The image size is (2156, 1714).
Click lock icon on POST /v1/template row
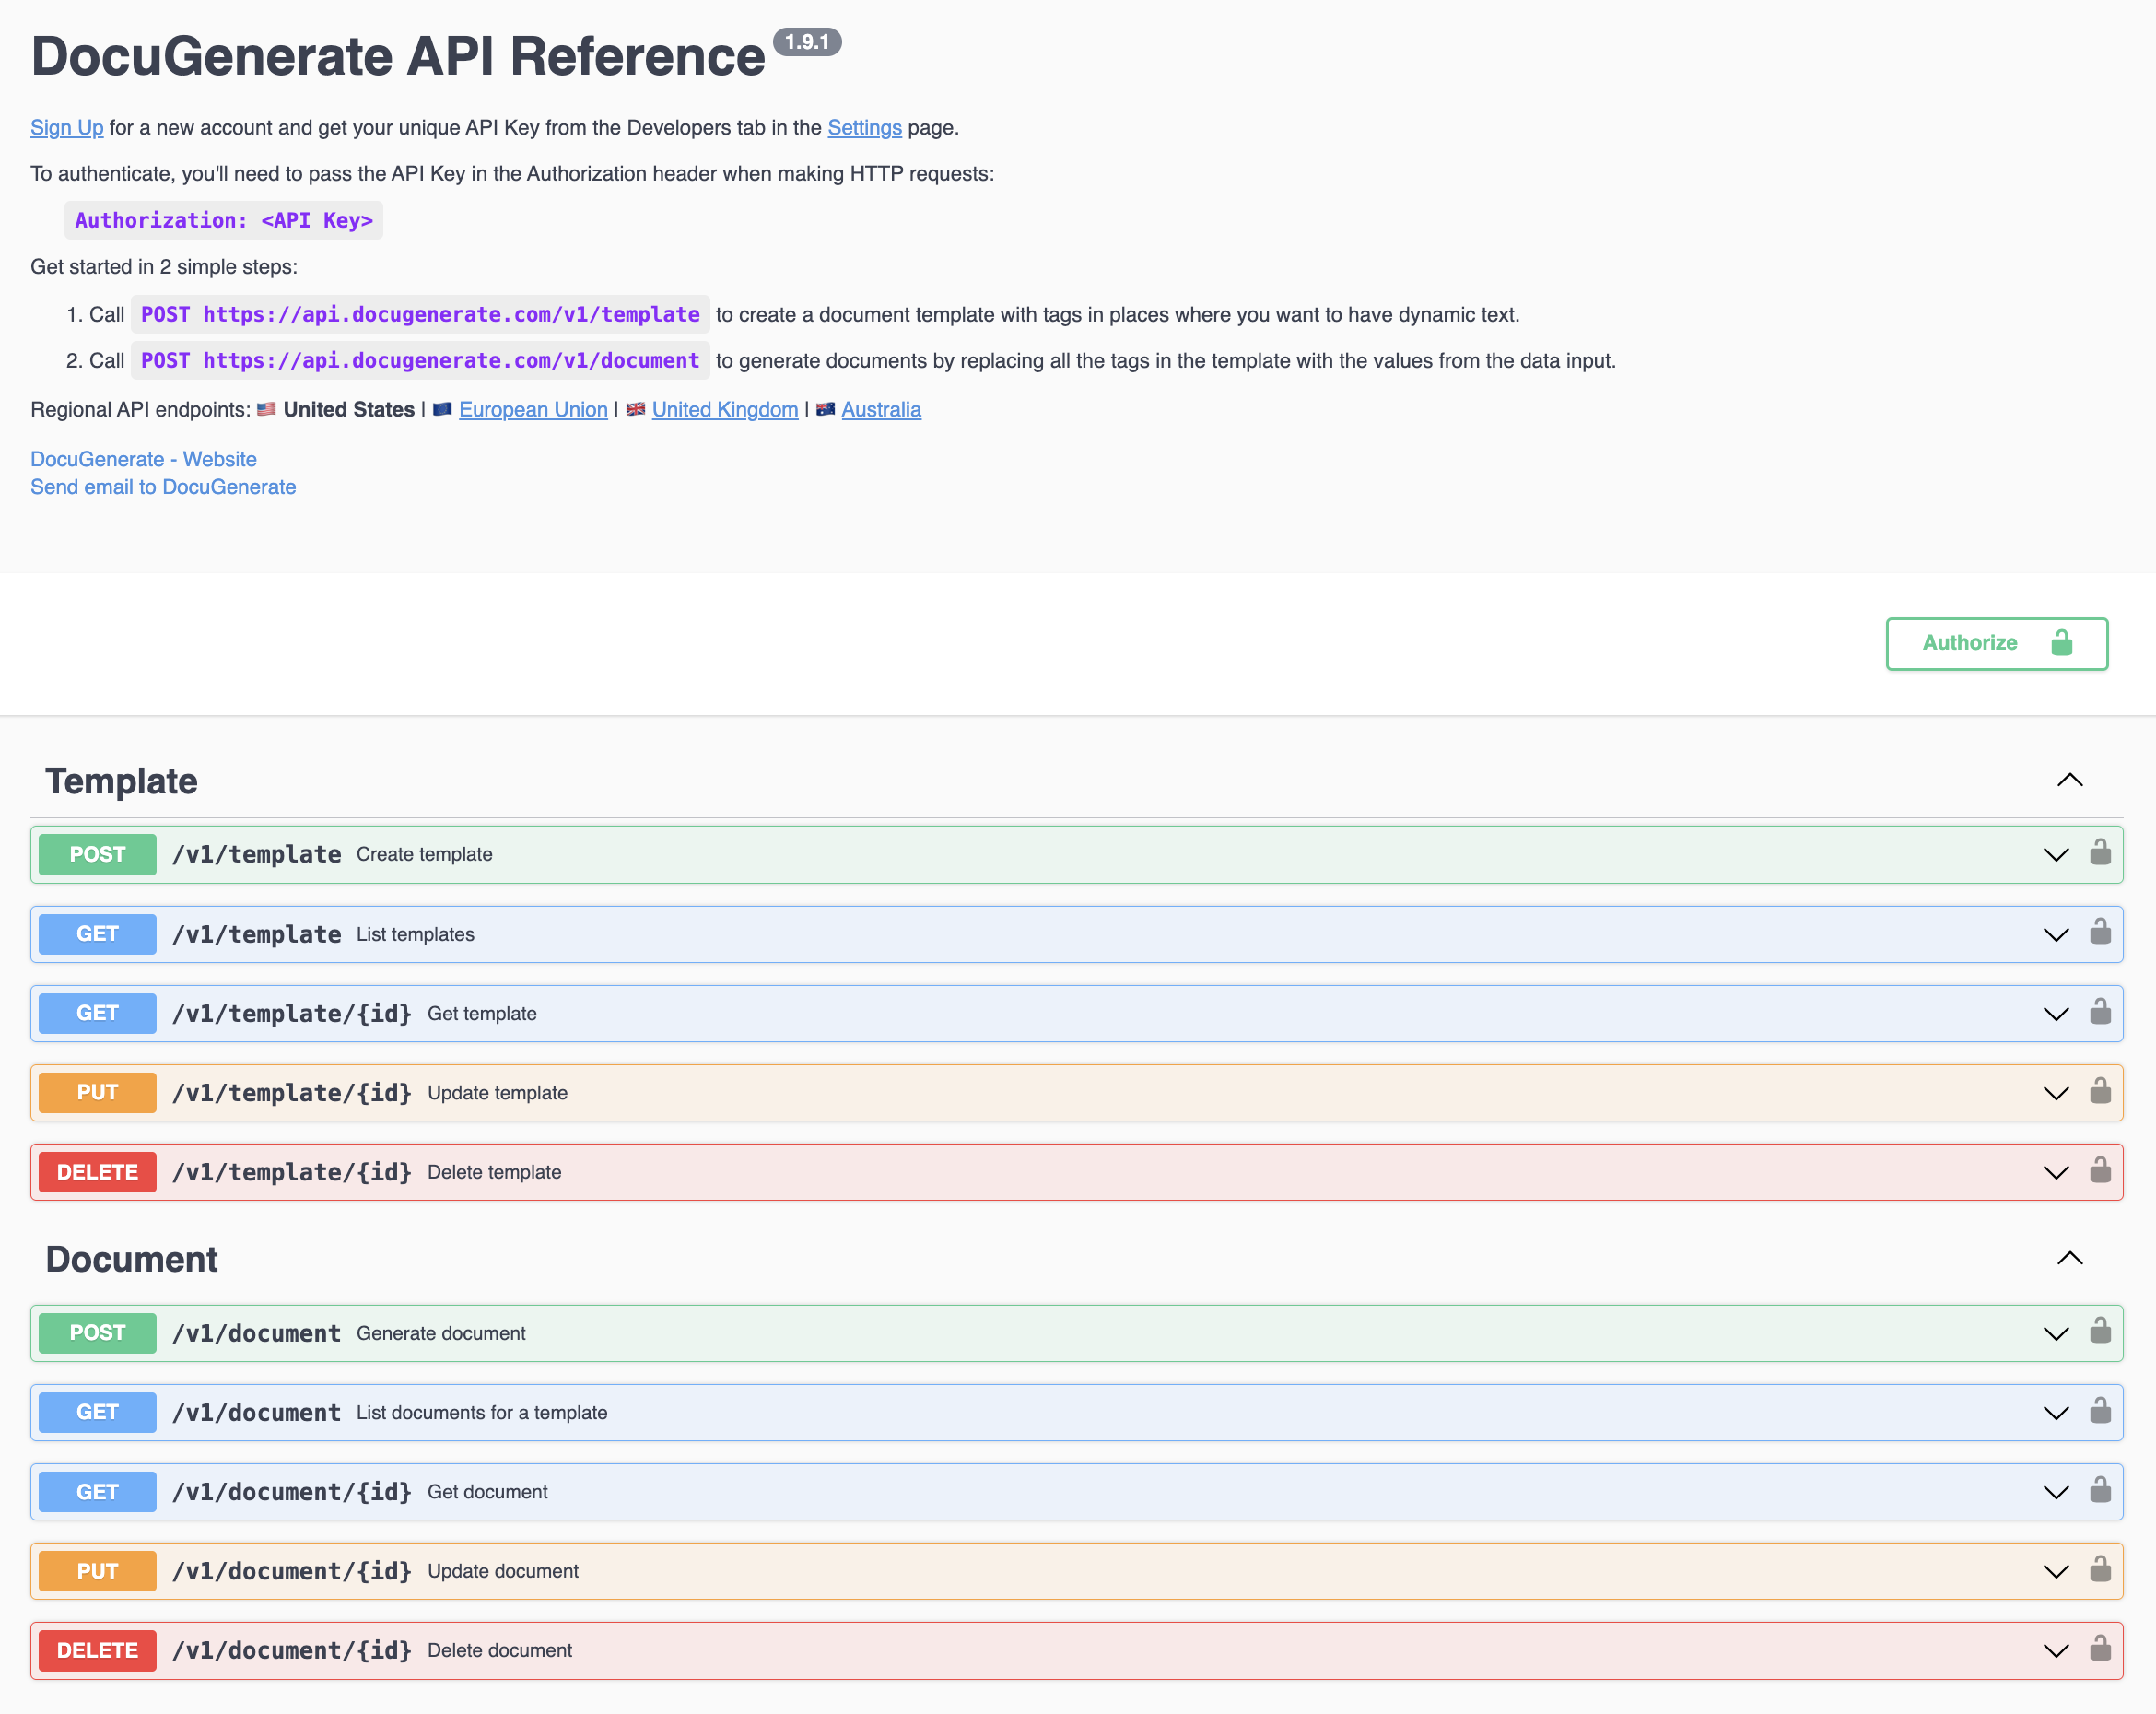click(x=2100, y=852)
